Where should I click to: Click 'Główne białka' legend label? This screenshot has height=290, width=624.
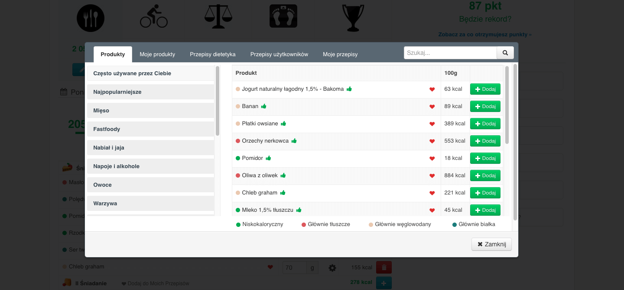coord(477,224)
